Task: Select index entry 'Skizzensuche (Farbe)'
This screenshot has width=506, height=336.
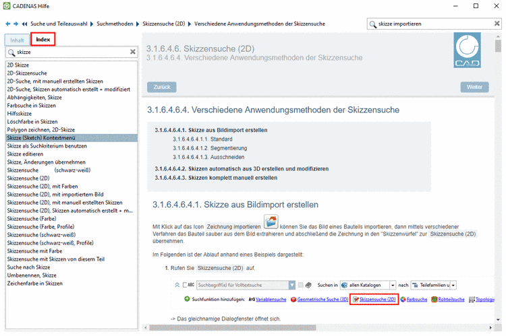Action: tap(72, 219)
